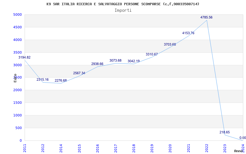Click the 0 y-axis tick label
The image size is (246, 154).
pos(21,140)
